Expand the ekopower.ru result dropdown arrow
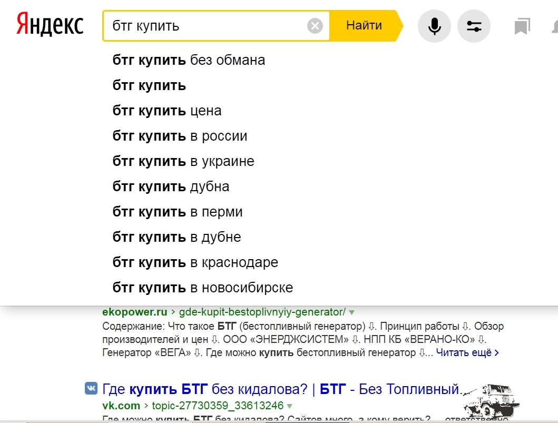 351,312
